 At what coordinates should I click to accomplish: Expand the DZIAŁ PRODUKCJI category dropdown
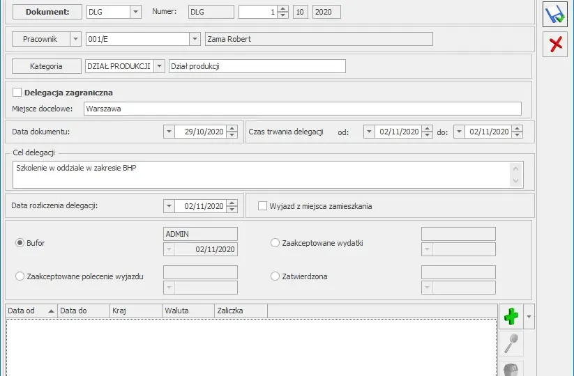159,66
